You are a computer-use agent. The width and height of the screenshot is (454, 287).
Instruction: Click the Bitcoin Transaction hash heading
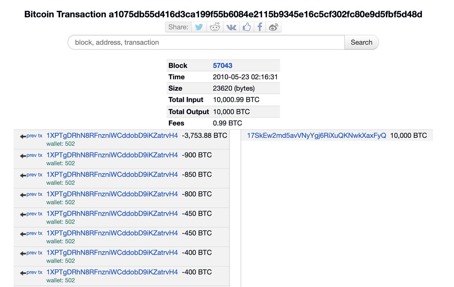223,14
